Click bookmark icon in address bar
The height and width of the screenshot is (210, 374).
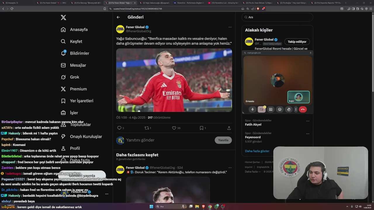click(105, 9)
